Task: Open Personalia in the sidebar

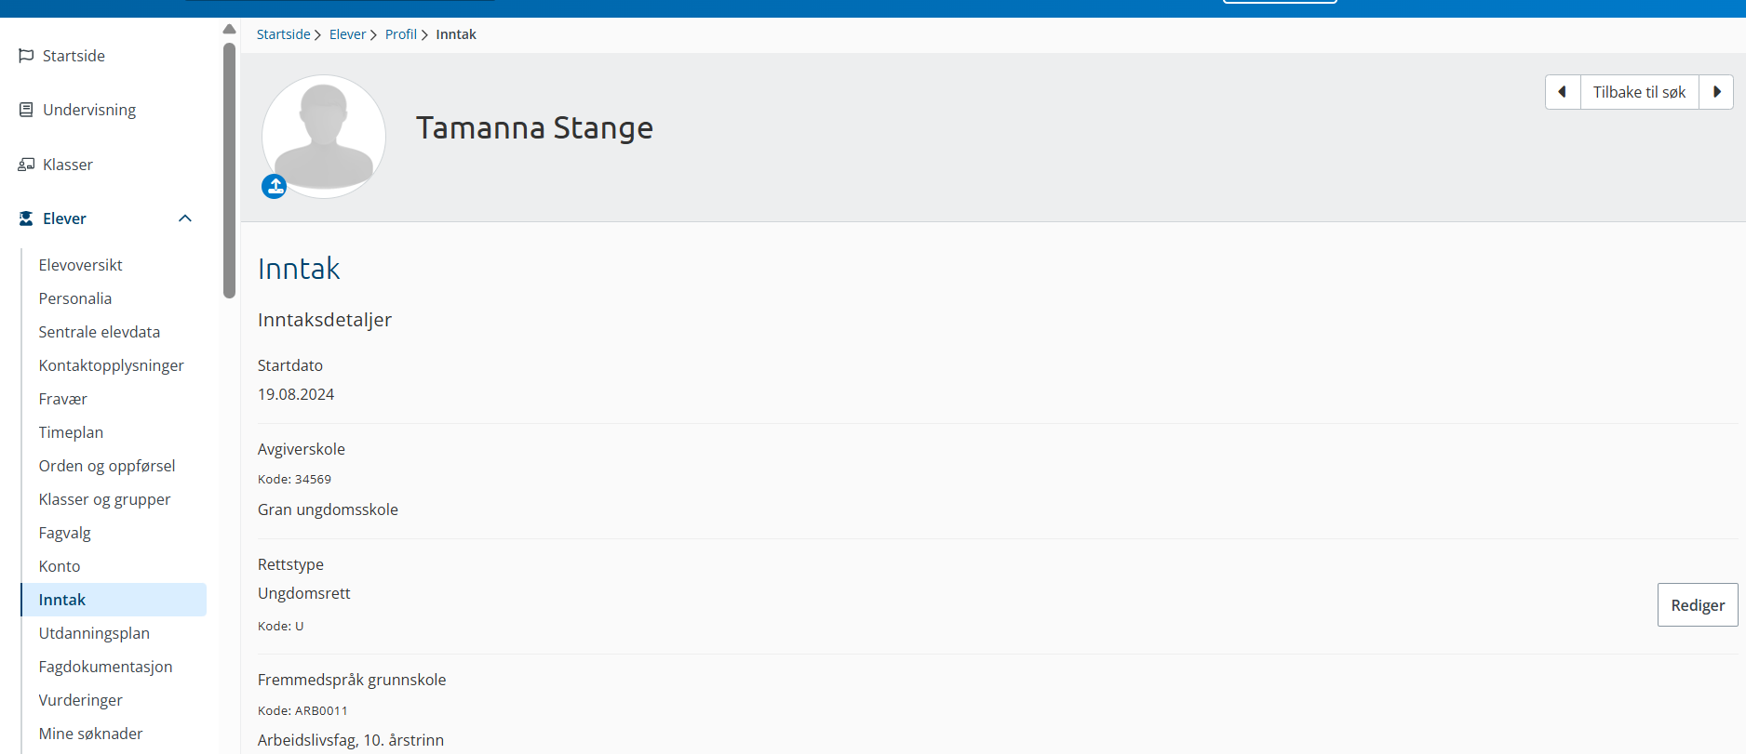Action: (x=75, y=298)
